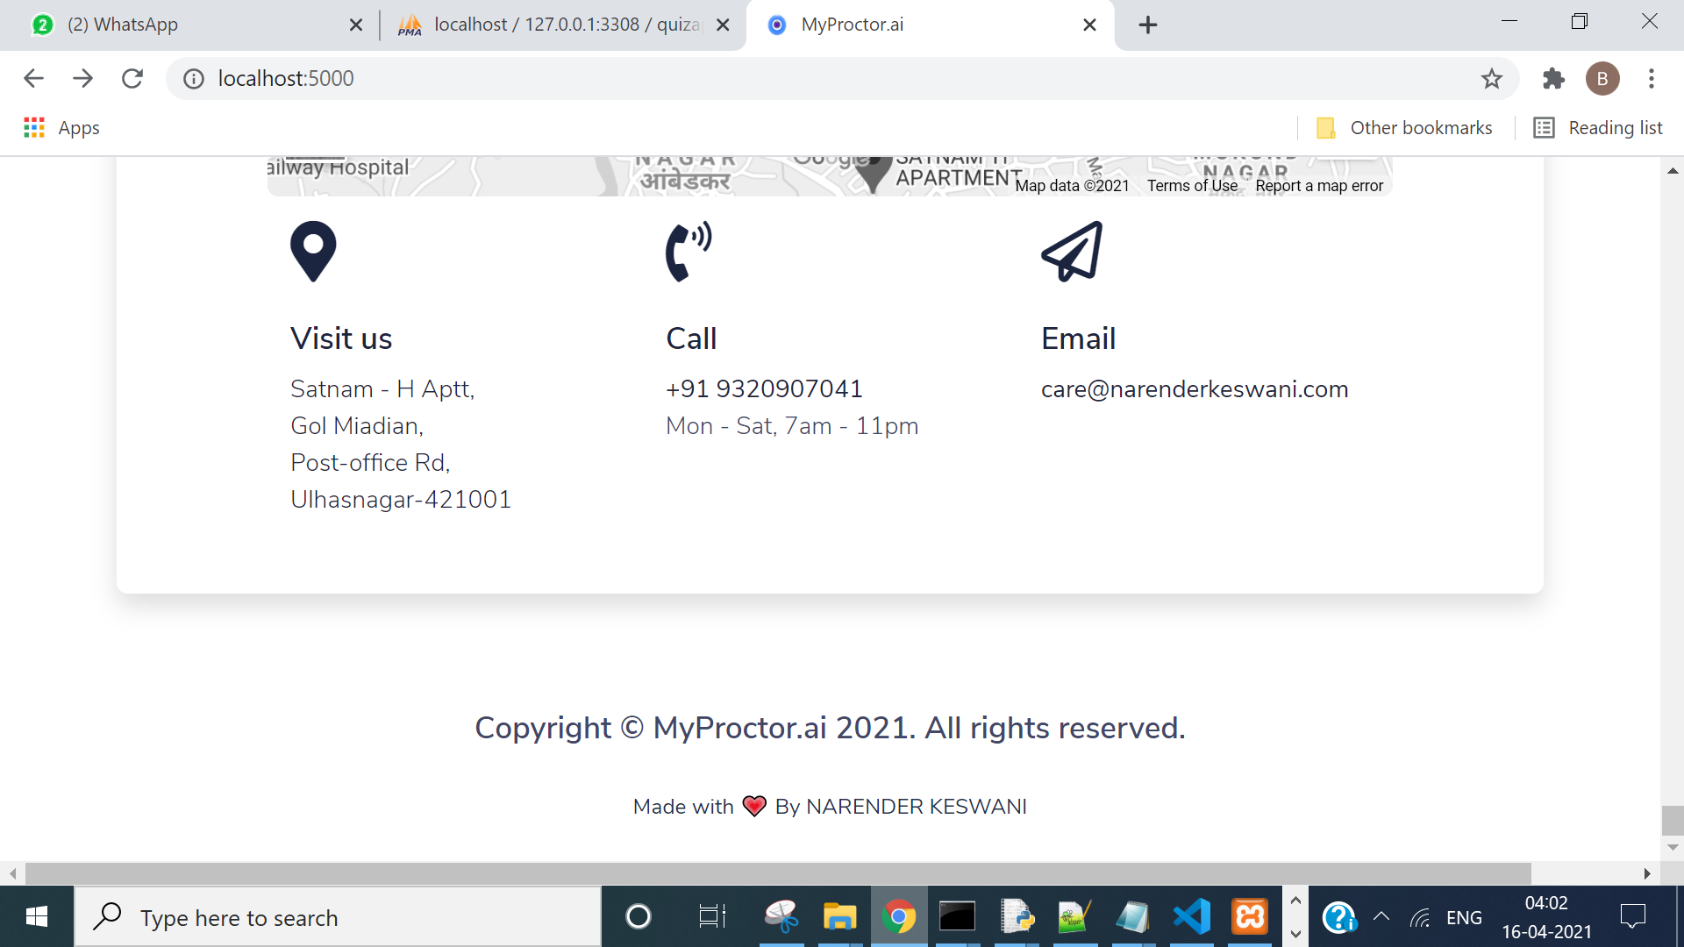Click the care@narenderkeswani.com email link
This screenshot has height=947, width=1684.
click(1194, 388)
